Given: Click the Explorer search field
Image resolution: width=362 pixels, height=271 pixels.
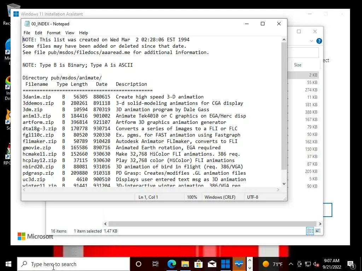Looking at the screenshot, I should (303, 53).
